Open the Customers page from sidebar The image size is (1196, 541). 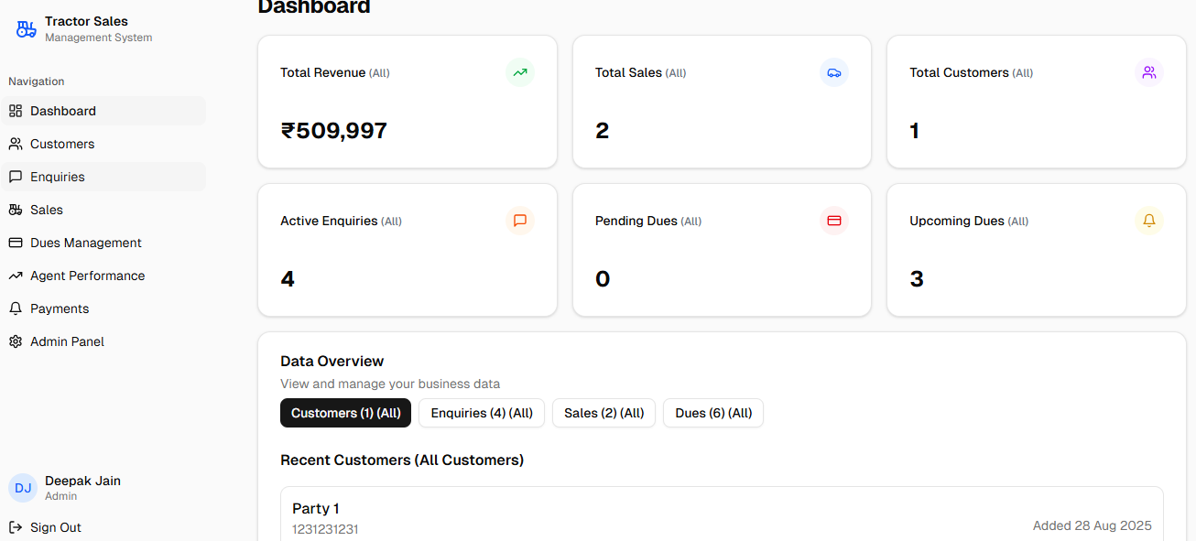pos(61,144)
